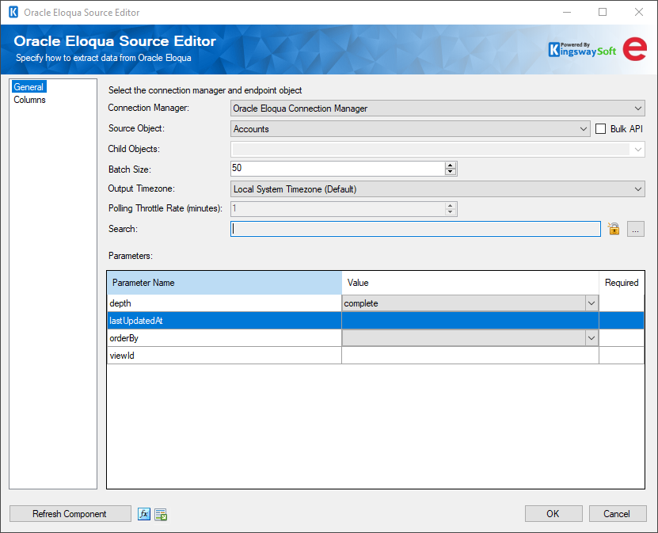Click into the Search input field
This screenshot has height=533, width=658.
(x=416, y=229)
